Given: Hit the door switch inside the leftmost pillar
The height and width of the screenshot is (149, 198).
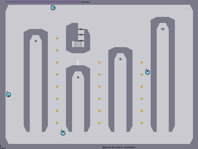Looking at the screenshot, I should point(36,41).
